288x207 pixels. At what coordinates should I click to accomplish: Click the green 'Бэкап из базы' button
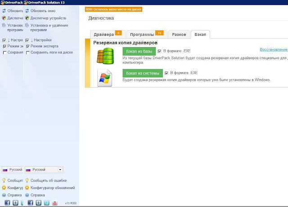click(139, 51)
